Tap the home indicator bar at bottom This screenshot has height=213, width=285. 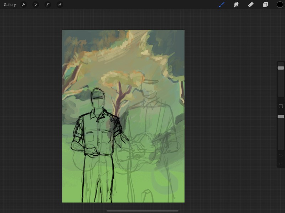click(142, 211)
